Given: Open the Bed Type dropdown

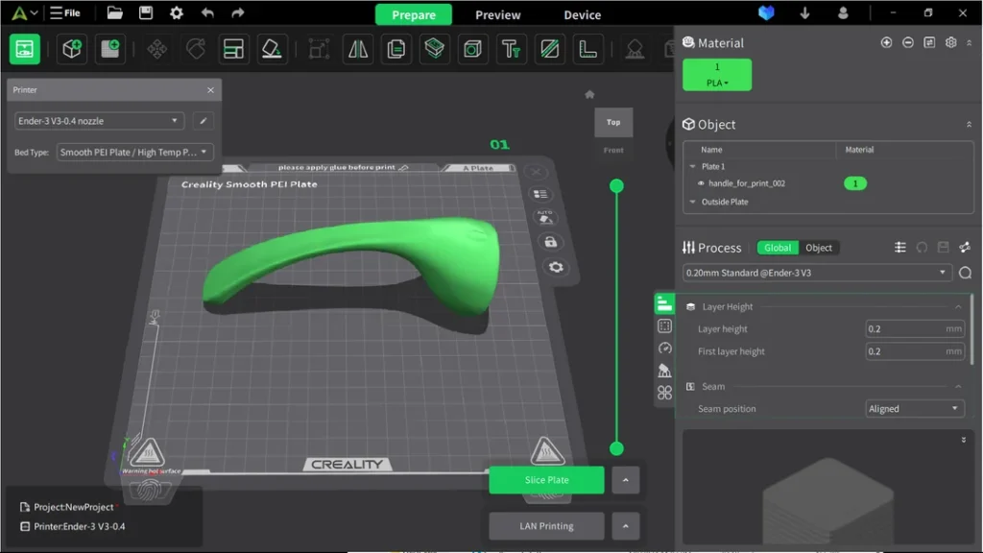Looking at the screenshot, I should 134,153.
